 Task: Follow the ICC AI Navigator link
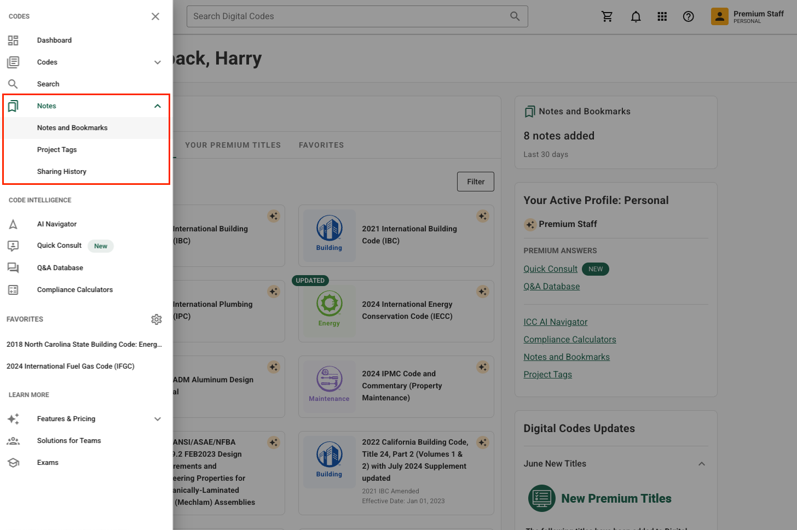(x=556, y=322)
